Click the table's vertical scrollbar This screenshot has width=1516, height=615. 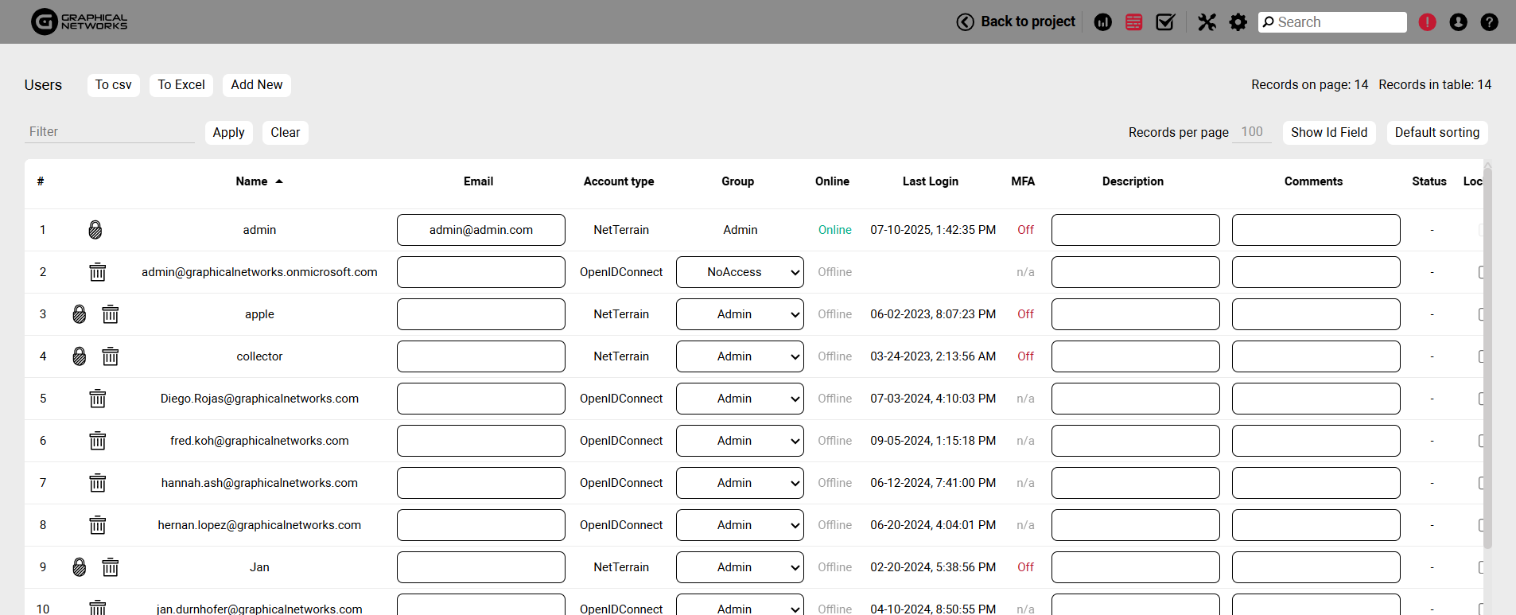pyautogui.click(x=1487, y=358)
